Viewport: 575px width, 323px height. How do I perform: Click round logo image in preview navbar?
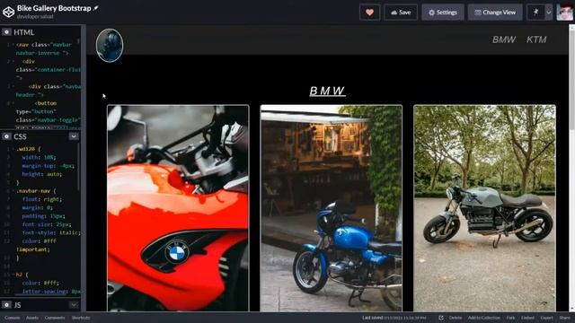(110, 46)
